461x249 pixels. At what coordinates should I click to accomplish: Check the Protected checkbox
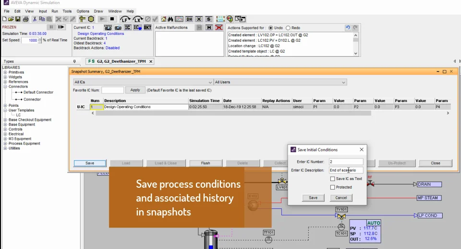(x=332, y=187)
